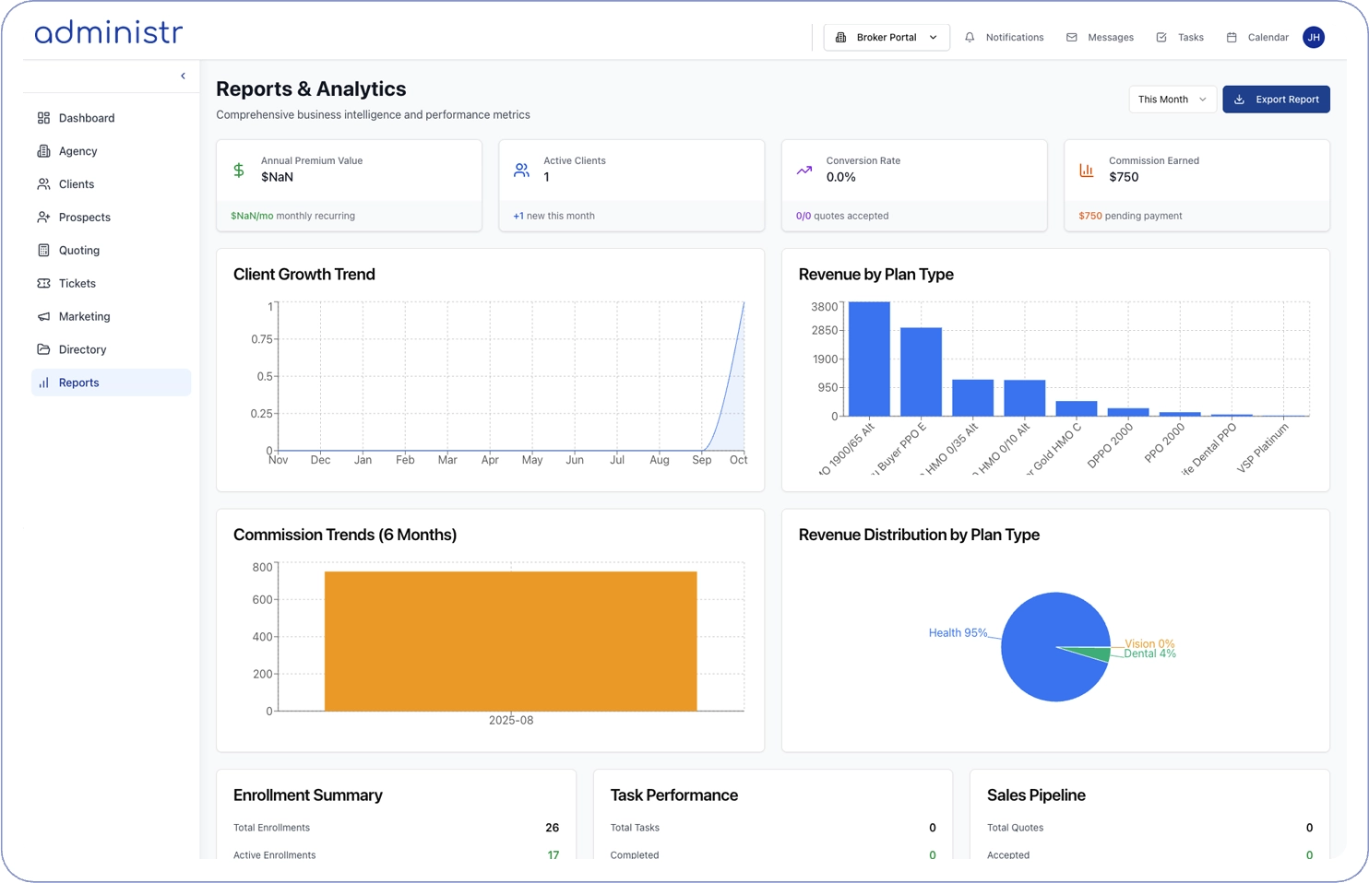Click the Marketing megaphone icon

click(x=43, y=317)
